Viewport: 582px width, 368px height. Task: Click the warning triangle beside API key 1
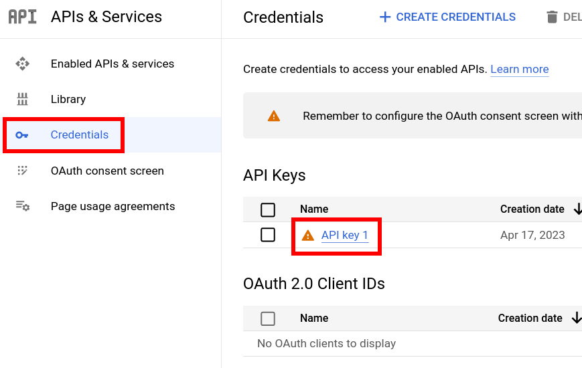click(307, 236)
